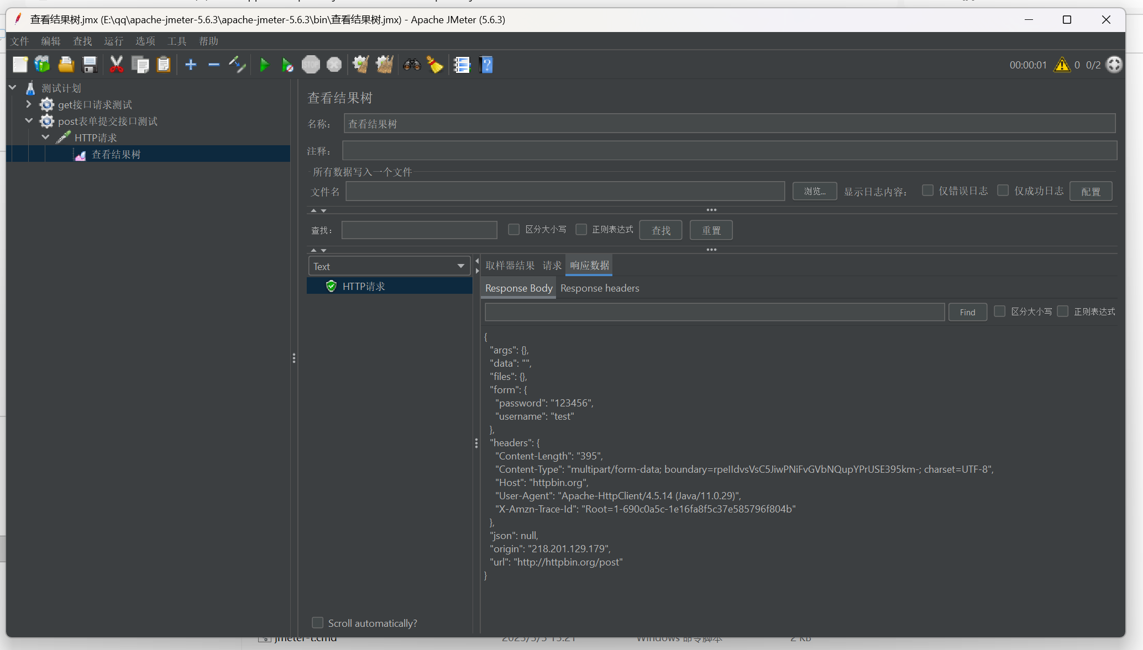Enable the 仅错误日志 checkbox

click(928, 191)
